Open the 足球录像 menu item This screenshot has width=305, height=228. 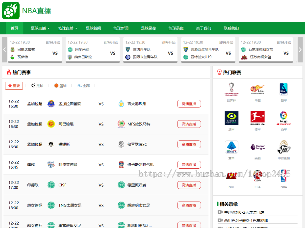point(149,28)
